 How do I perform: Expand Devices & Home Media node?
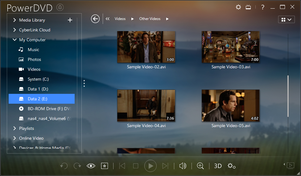point(14,148)
